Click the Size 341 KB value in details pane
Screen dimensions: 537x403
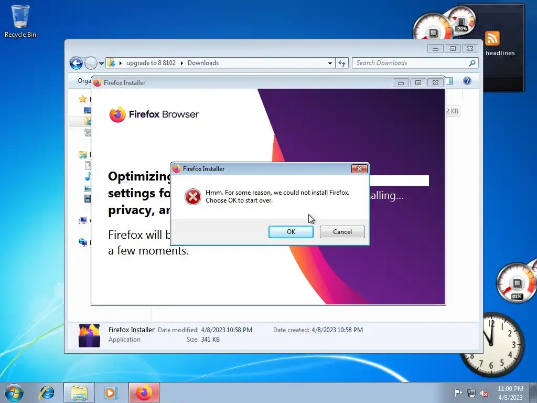click(x=210, y=340)
